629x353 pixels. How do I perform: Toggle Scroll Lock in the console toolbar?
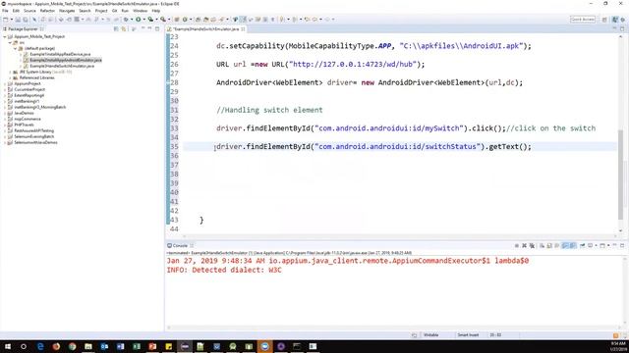pyautogui.click(x=549, y=246)
